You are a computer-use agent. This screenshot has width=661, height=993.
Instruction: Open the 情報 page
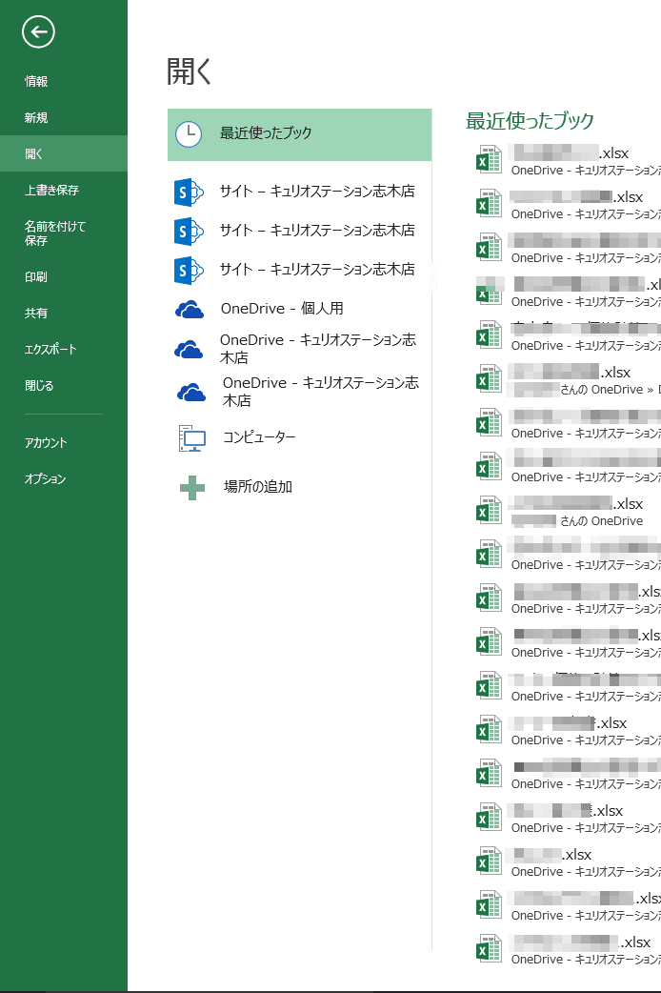63,81
